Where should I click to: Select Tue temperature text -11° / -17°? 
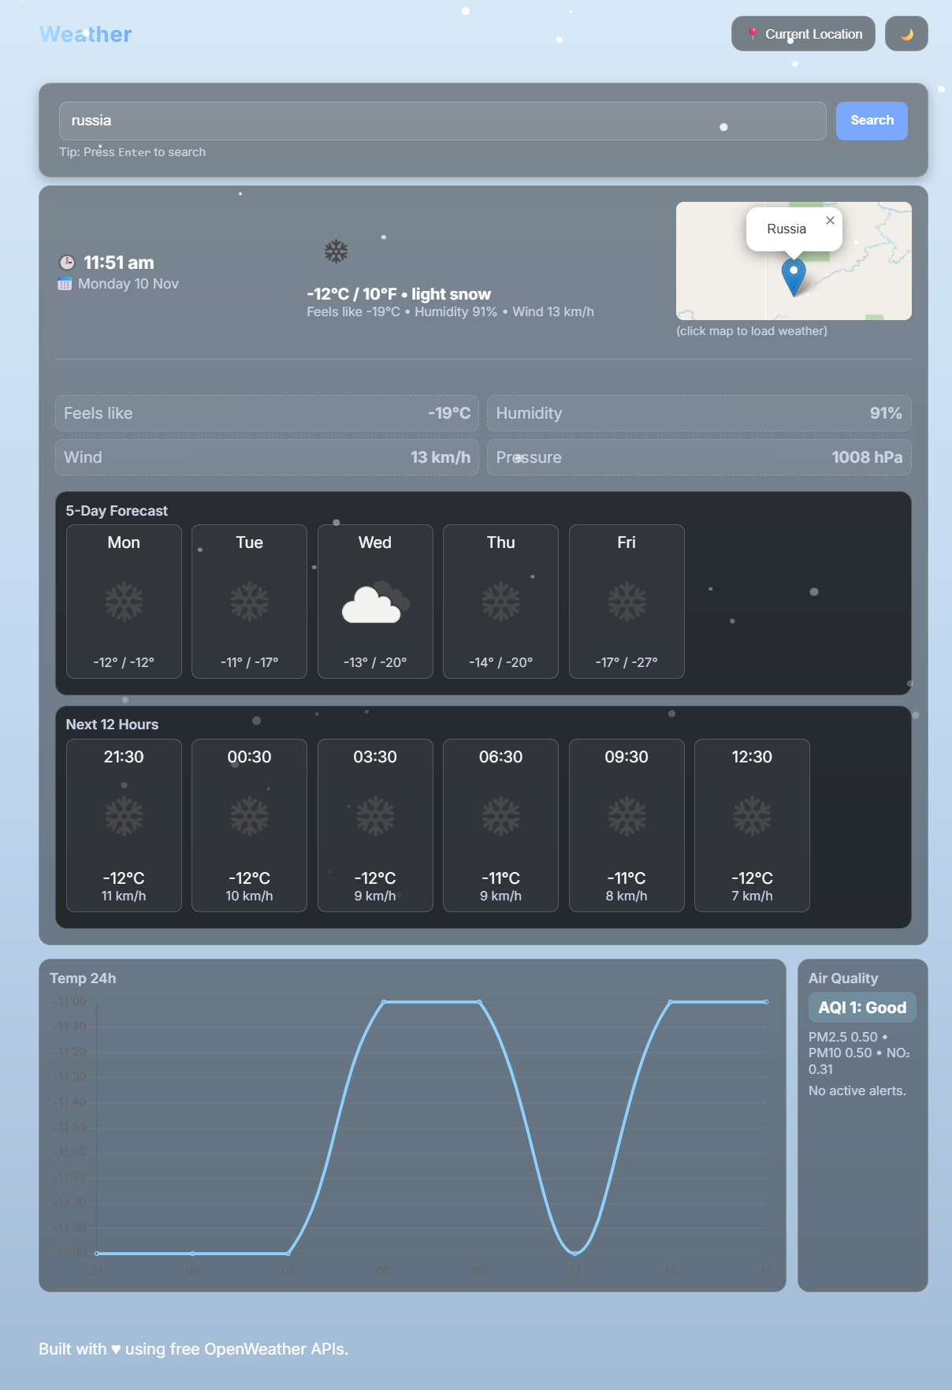point(249,662)
